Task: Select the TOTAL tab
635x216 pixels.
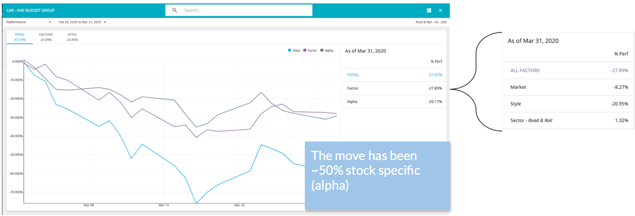Action: click(19, 37)
